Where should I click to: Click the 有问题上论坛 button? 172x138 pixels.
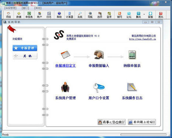(142, 122)
